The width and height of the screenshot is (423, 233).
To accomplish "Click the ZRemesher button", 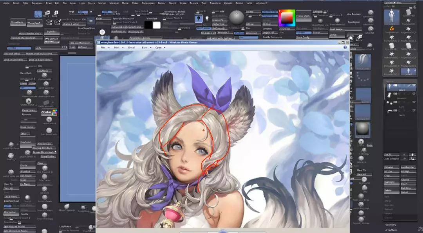I will (x=11, y=212).
